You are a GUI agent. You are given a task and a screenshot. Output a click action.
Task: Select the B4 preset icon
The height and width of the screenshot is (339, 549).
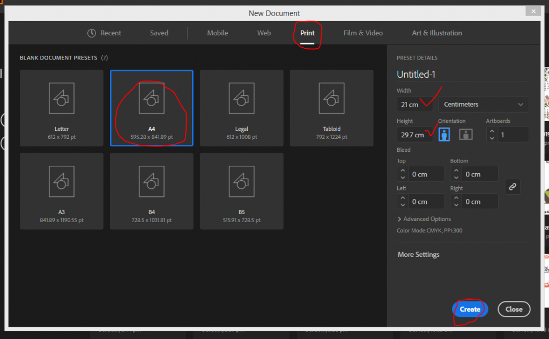(152, 181)
